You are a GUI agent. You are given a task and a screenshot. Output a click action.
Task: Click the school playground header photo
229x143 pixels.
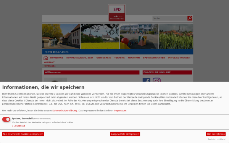[x=139, y=36]
